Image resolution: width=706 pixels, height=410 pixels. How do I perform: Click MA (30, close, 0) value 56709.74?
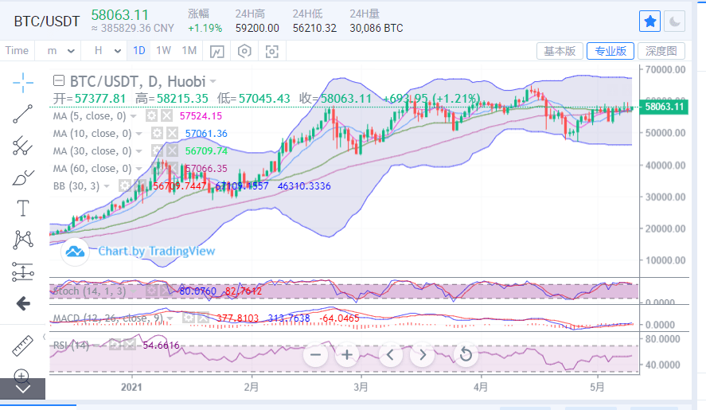coord(206,151)
